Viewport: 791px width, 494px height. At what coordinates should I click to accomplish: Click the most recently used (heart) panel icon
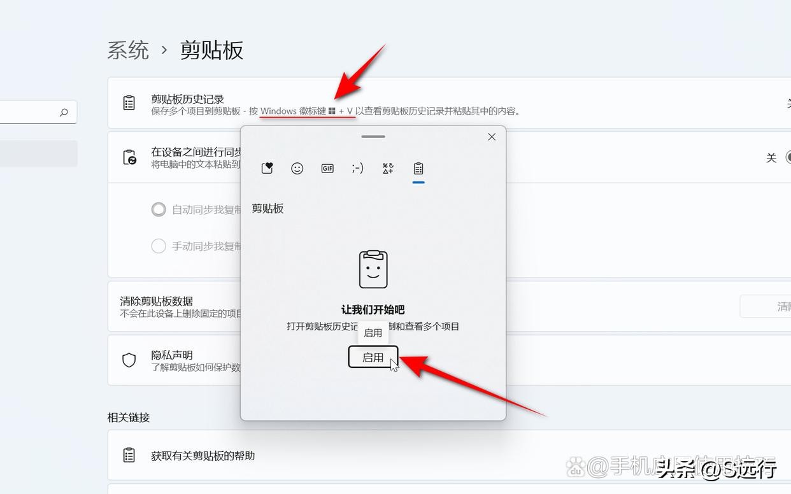coord(267,168)
